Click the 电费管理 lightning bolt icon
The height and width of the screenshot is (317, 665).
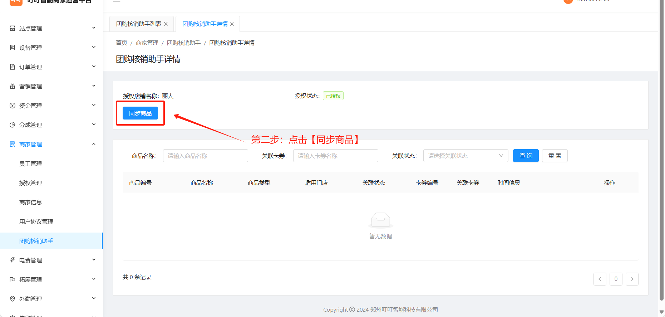[13, 260]
